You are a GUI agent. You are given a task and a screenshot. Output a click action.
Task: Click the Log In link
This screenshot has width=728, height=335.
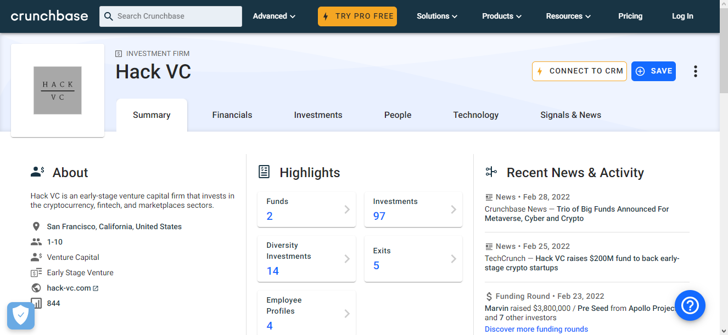(x=682, y=16)
